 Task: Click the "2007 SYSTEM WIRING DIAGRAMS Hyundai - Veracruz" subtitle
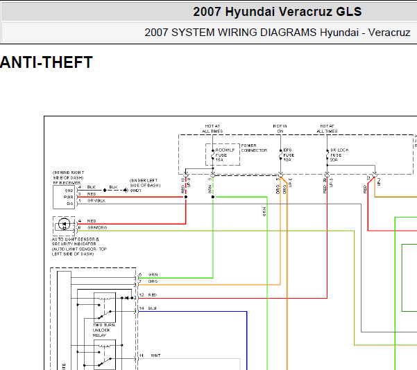278,33
